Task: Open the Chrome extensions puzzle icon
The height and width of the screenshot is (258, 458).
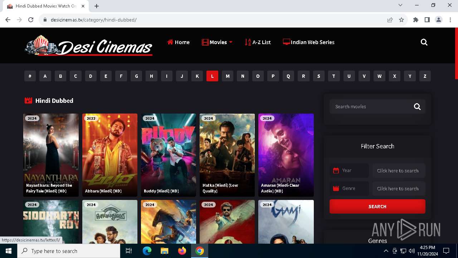Action: point(416,20)
